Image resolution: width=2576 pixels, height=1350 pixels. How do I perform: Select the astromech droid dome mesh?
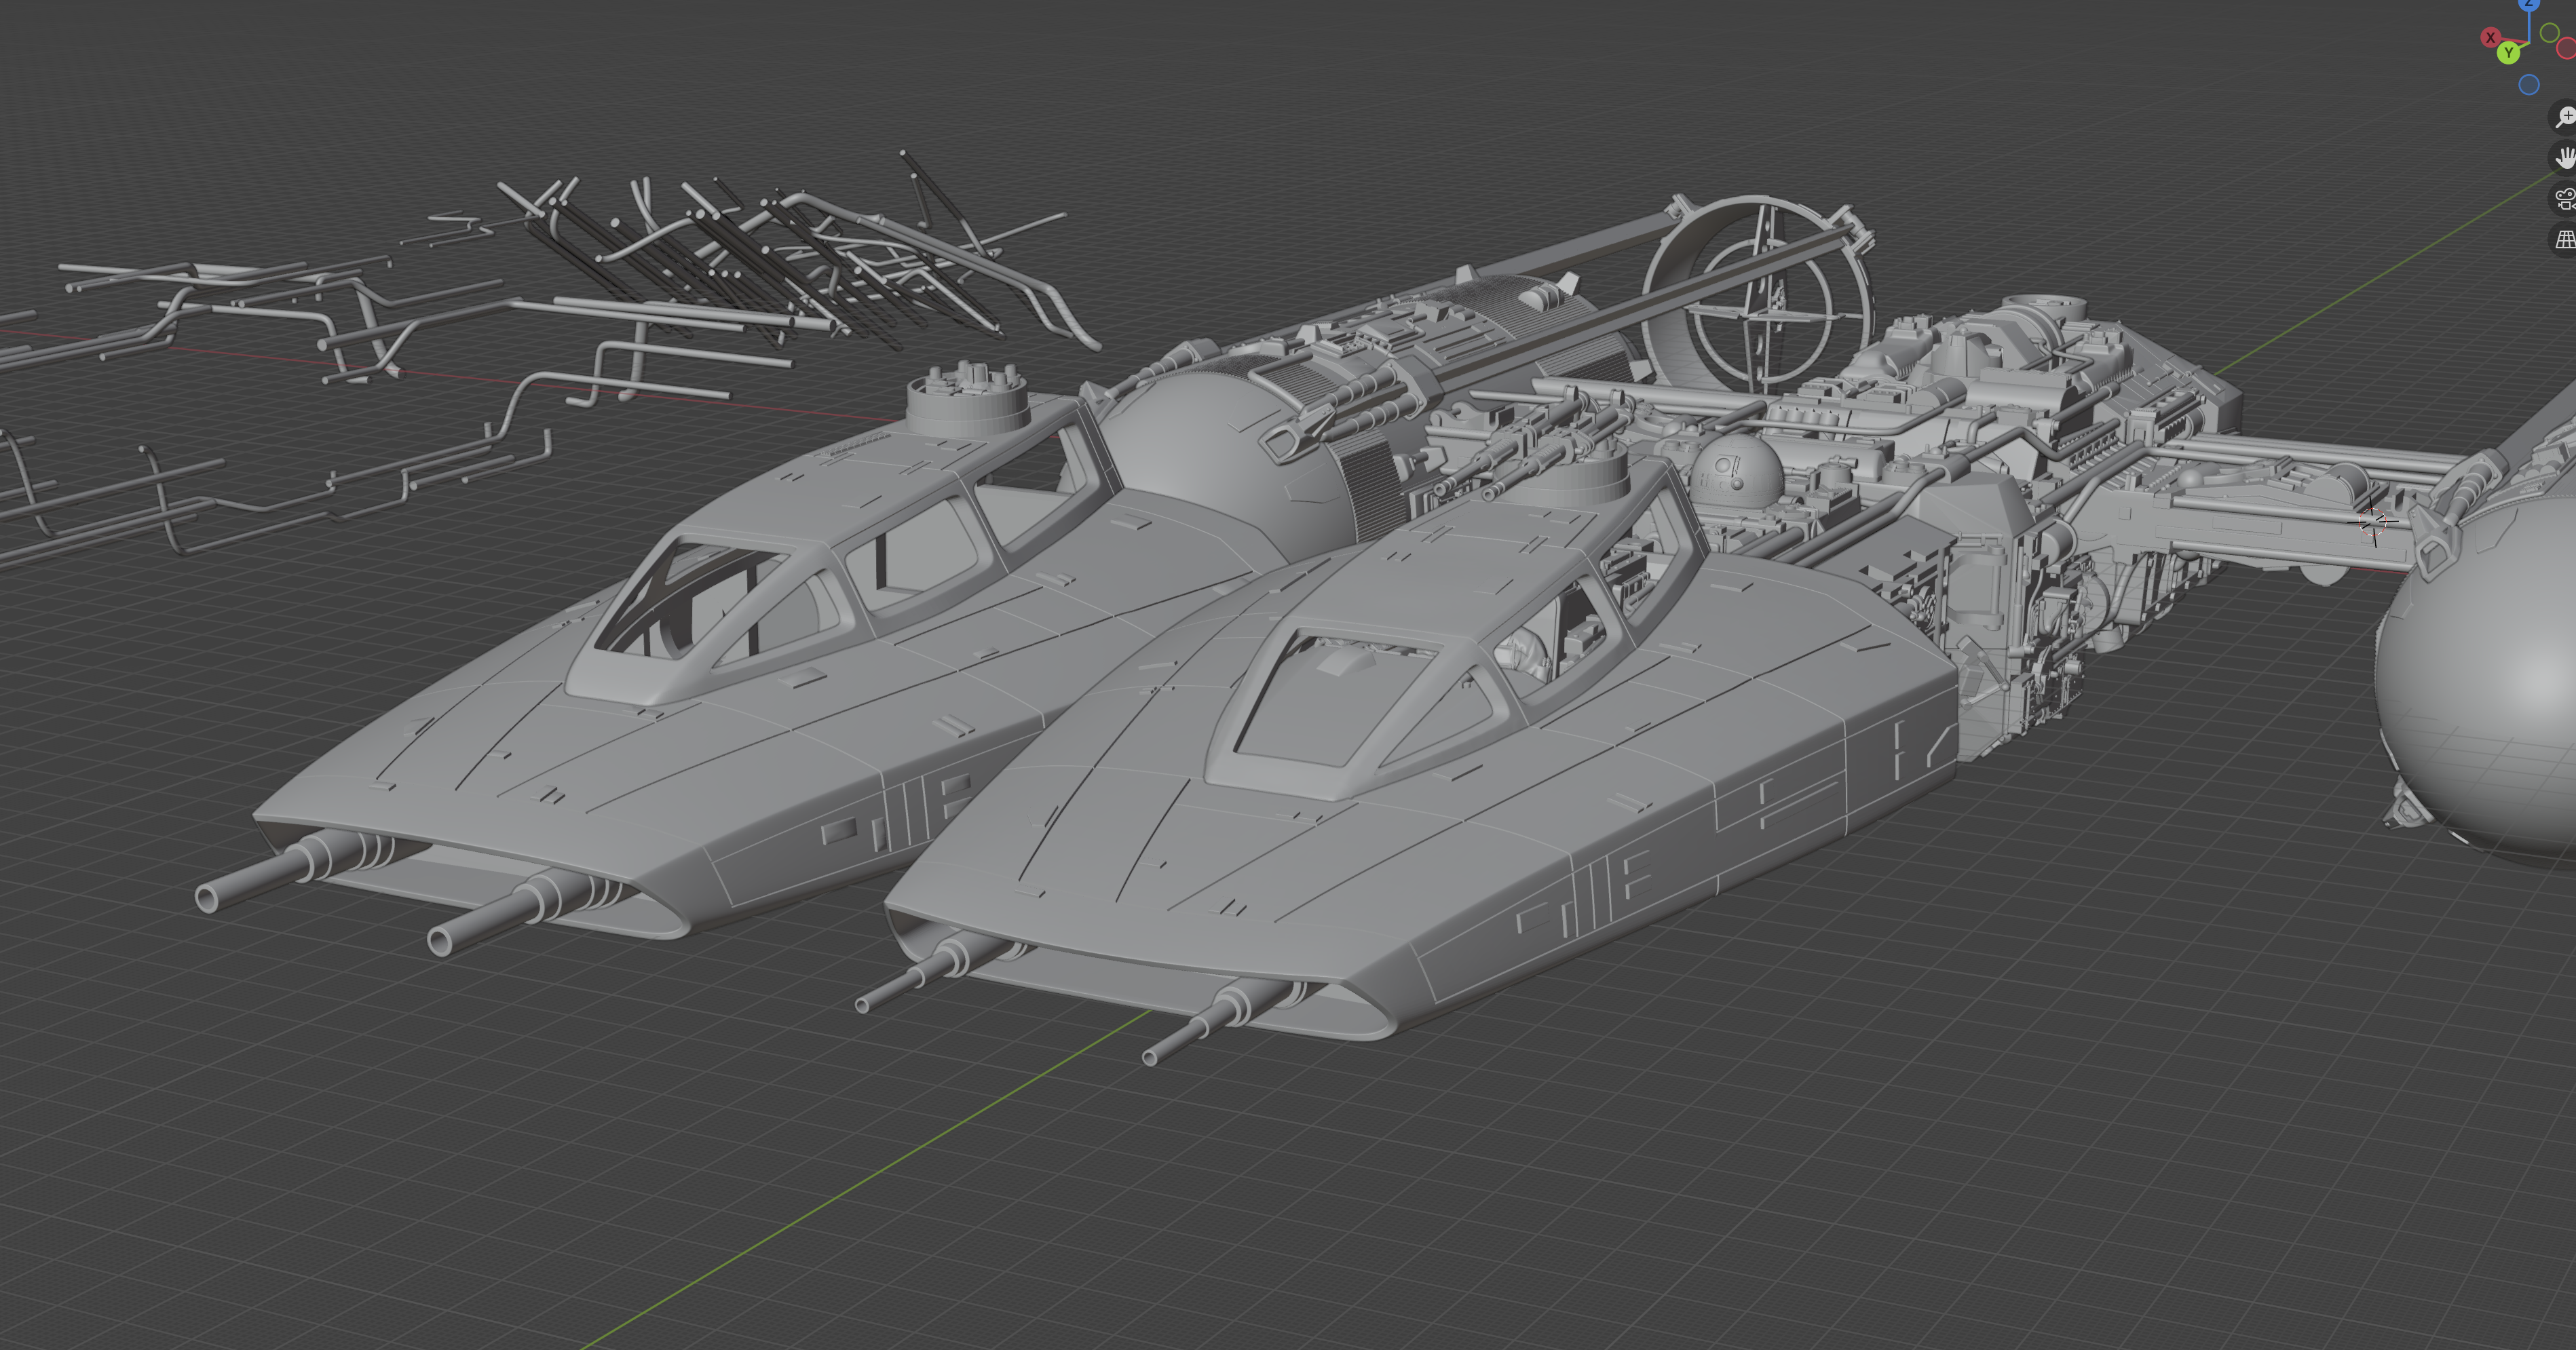[1736, 471]
